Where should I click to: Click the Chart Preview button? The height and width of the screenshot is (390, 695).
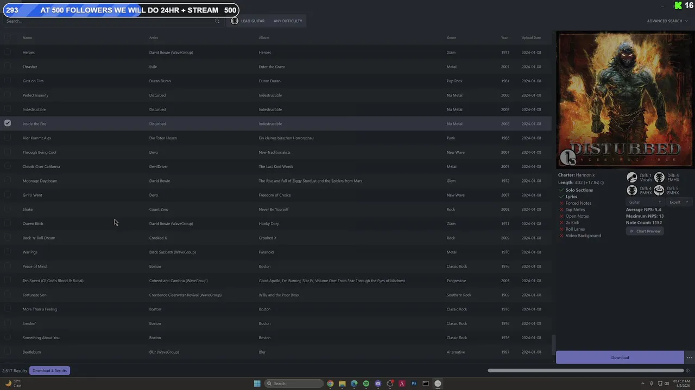pyautogui.click(x=645, y=231)
